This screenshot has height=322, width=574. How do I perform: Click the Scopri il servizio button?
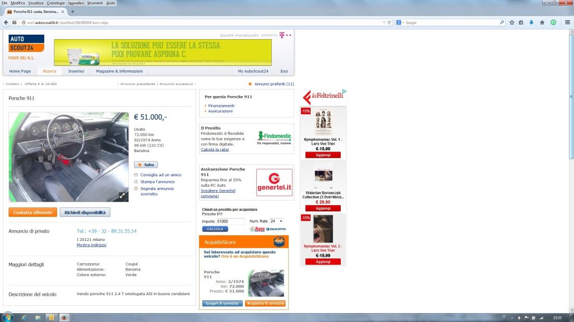click(222, 304)
